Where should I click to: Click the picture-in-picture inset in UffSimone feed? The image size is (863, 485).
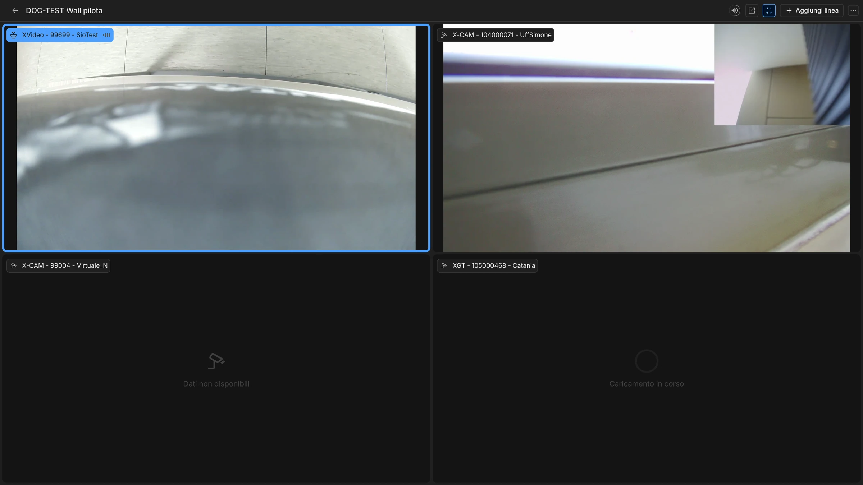pyautogui.click(x=782, y=74)
